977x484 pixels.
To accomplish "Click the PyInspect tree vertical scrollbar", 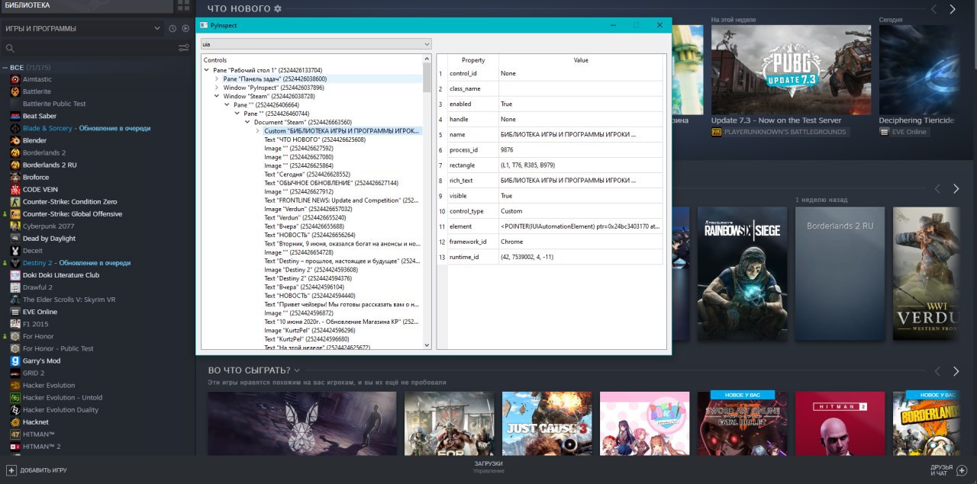I will point(427,202).
